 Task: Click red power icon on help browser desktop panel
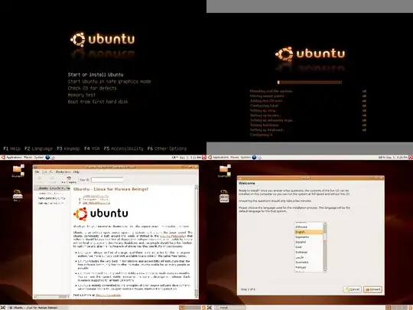[x=204, y=158]
